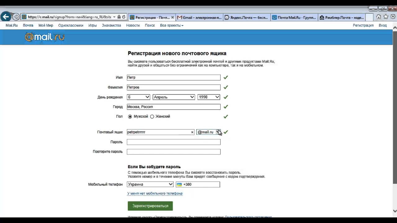Screen dimensions: 397x223
Task: Clear the mailbox name with the x icon
Action: (x=192, y=132)
